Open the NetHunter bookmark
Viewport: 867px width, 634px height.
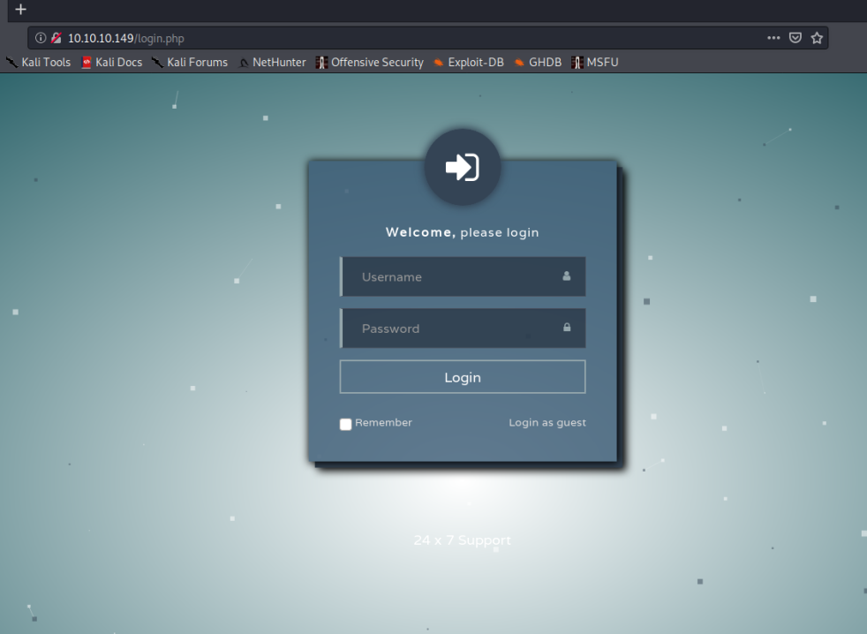pos(272,63)
